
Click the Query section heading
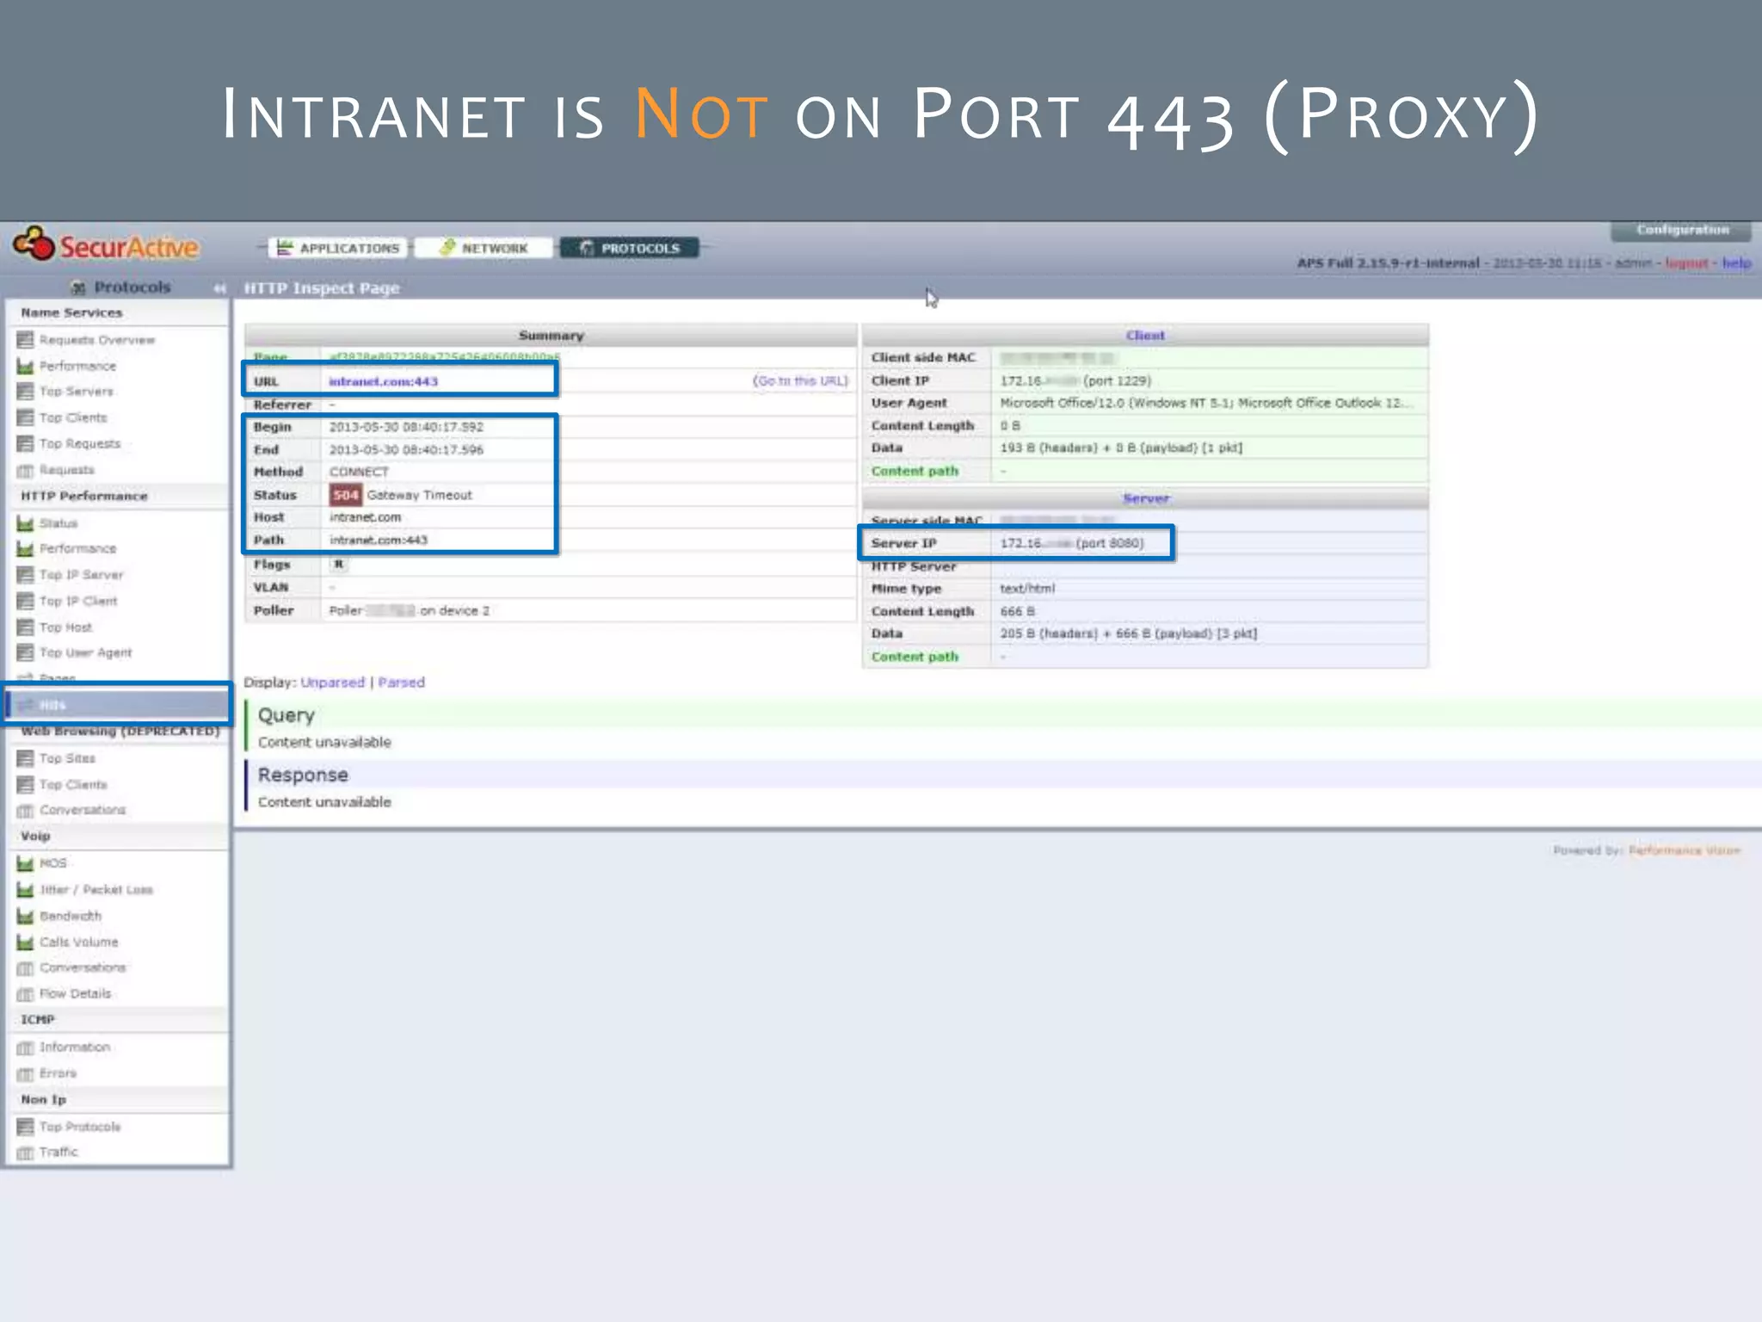(286, 715)
